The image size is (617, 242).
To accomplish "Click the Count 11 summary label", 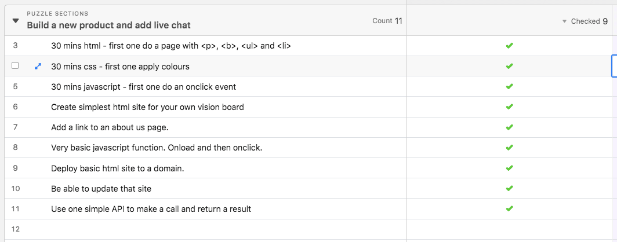I will coord(387,21).
